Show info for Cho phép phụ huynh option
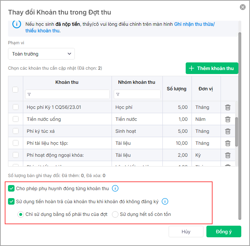The width and height of the screenshot is (250, 246). pos(115,188)
